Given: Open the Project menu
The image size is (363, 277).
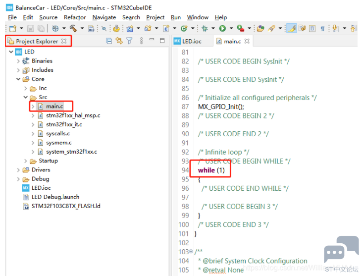Looking at the screenshot, I should tap(156, 17).
